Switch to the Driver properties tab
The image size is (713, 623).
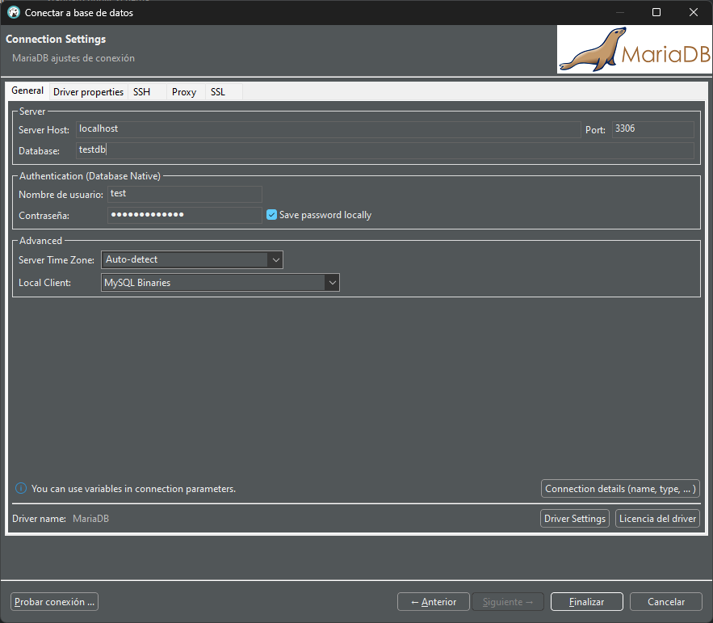(88, 92)
